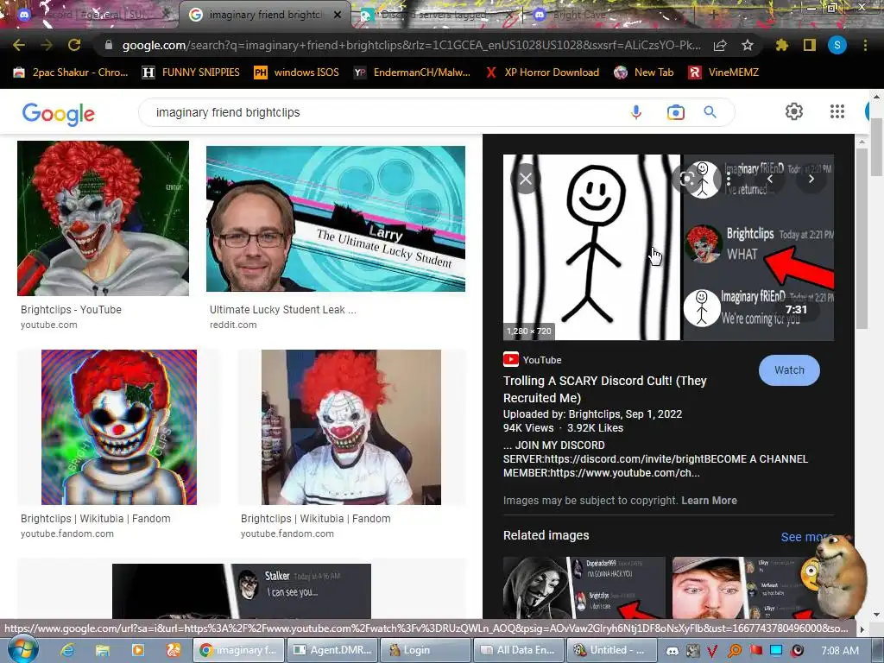Image resolution: width=884 pixels, height=663 pixels.
Task: Open the Ultimate Lucky Student Leak image
Action: pyautogui.click(x=336, y=218)
